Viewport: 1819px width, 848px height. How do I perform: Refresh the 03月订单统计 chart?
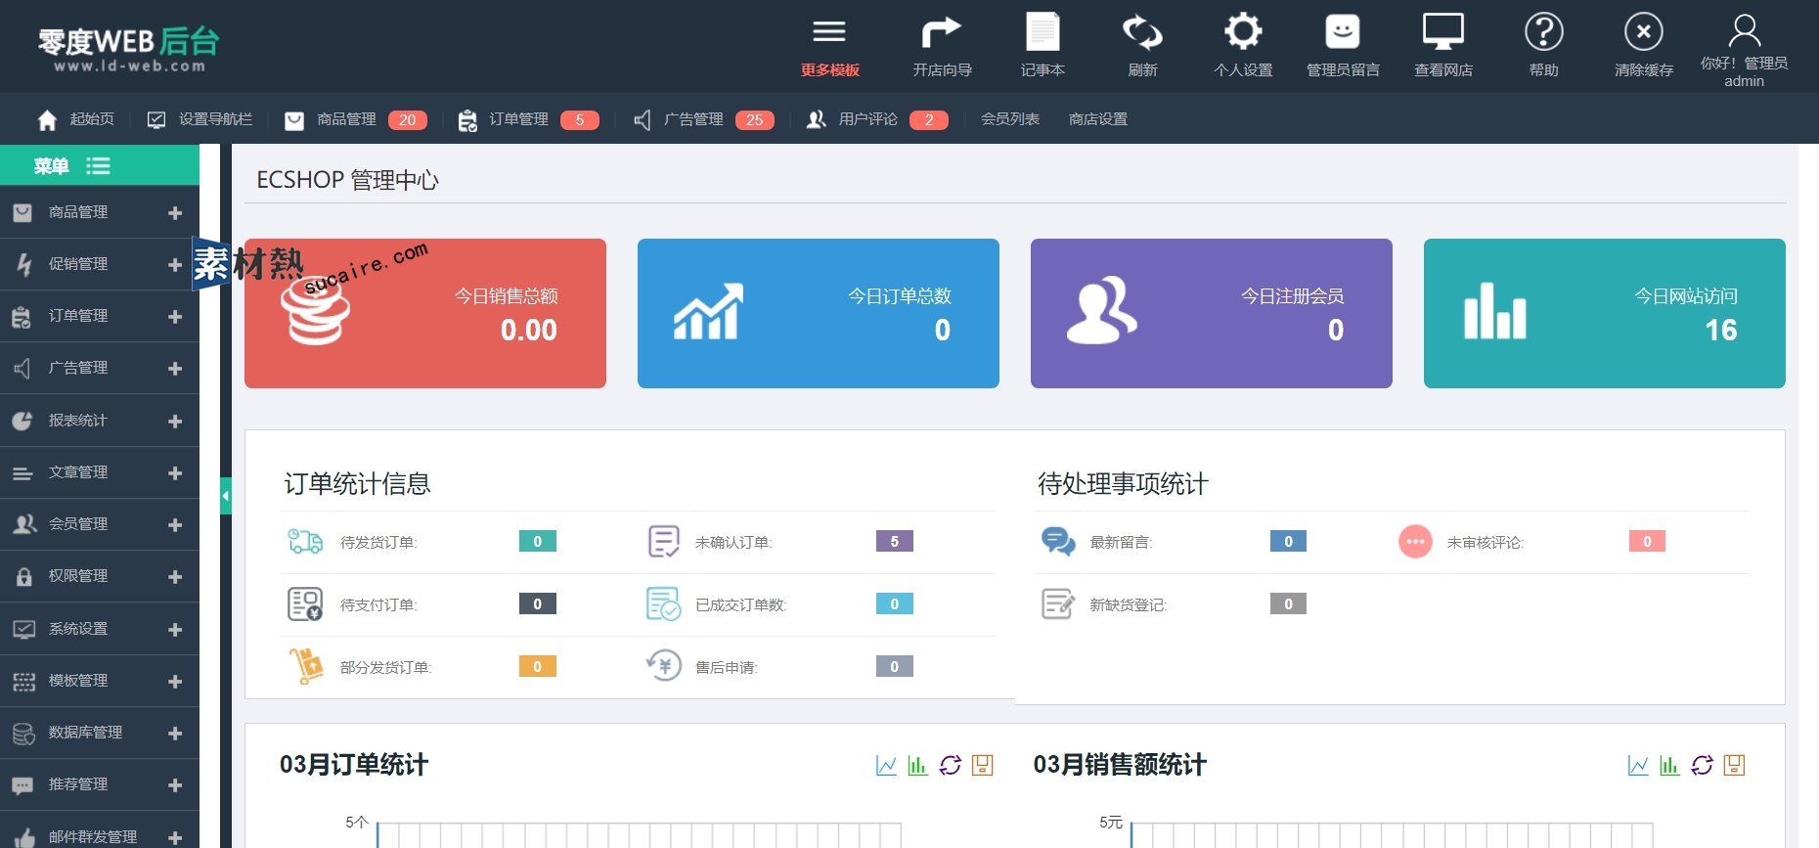click(x=951, y=765)
